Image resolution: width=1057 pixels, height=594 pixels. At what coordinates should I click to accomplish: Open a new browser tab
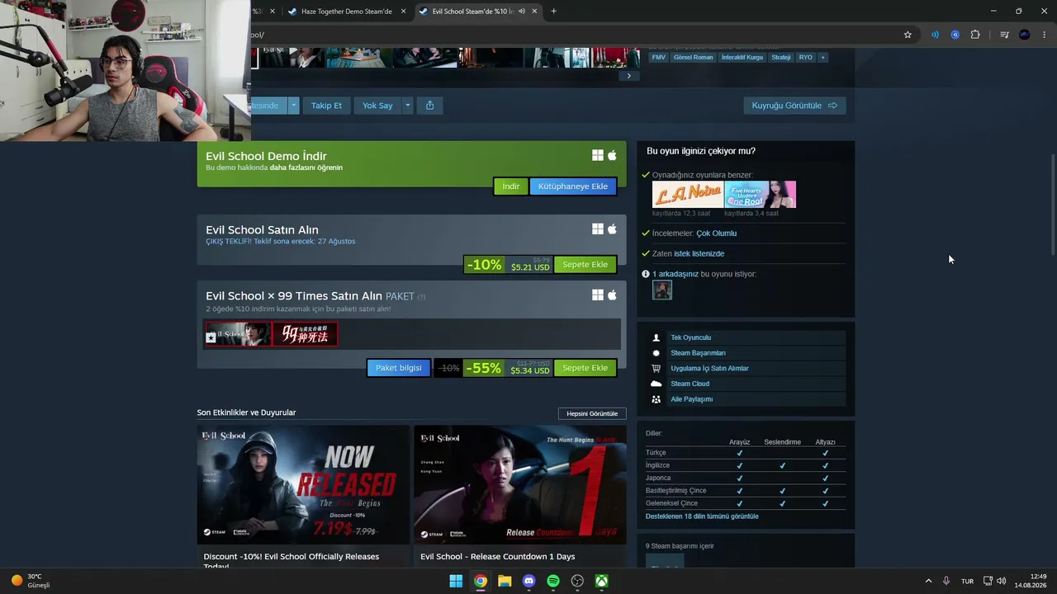553,12
